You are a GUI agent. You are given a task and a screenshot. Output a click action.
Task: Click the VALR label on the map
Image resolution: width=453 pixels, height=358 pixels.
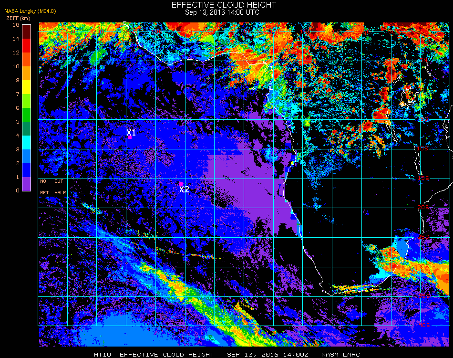60,192
